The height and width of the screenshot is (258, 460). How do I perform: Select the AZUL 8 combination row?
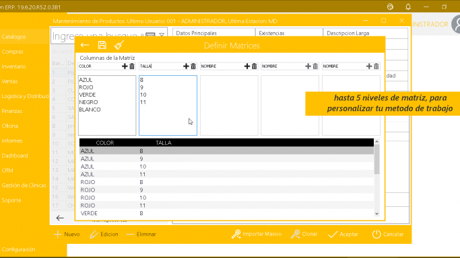point(226,151)
